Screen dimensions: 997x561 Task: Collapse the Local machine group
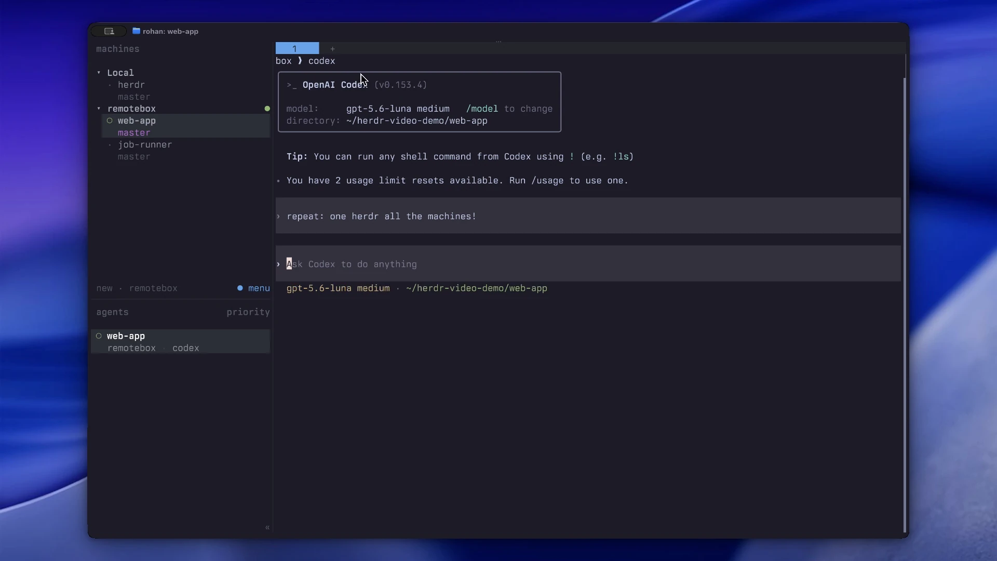[x=99, y=73]
